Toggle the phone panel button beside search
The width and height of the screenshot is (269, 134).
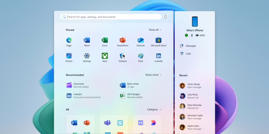[x=166, y=17]
